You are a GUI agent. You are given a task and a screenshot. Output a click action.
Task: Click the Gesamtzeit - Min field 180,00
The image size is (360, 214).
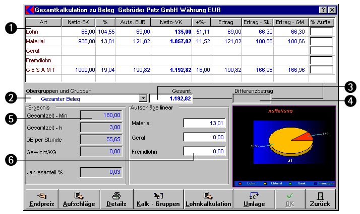point(101,115)
